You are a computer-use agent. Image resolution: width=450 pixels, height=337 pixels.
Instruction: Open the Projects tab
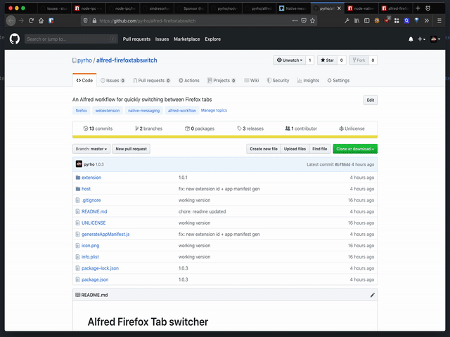(221, 81)
